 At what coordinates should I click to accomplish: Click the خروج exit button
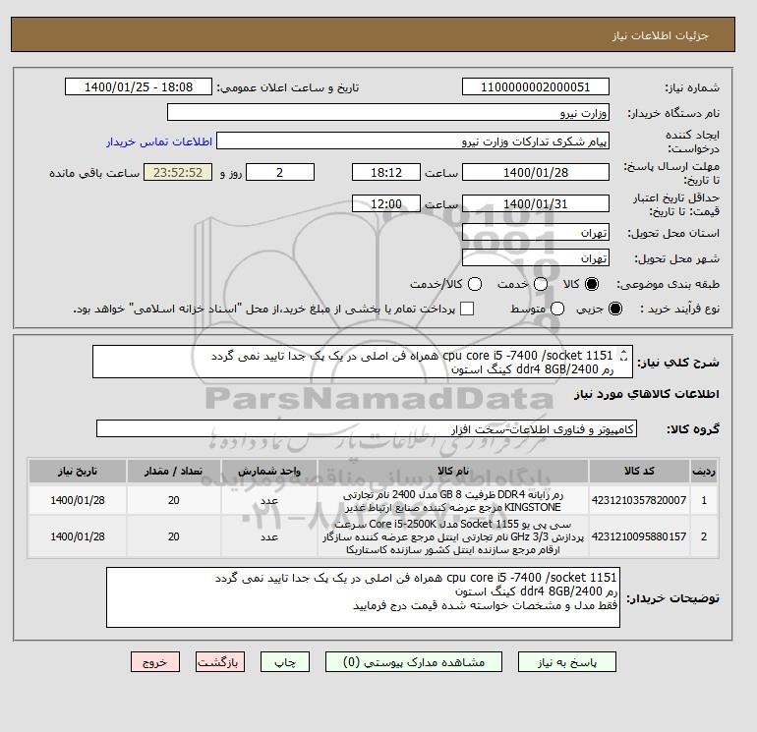tap(155, 662)
